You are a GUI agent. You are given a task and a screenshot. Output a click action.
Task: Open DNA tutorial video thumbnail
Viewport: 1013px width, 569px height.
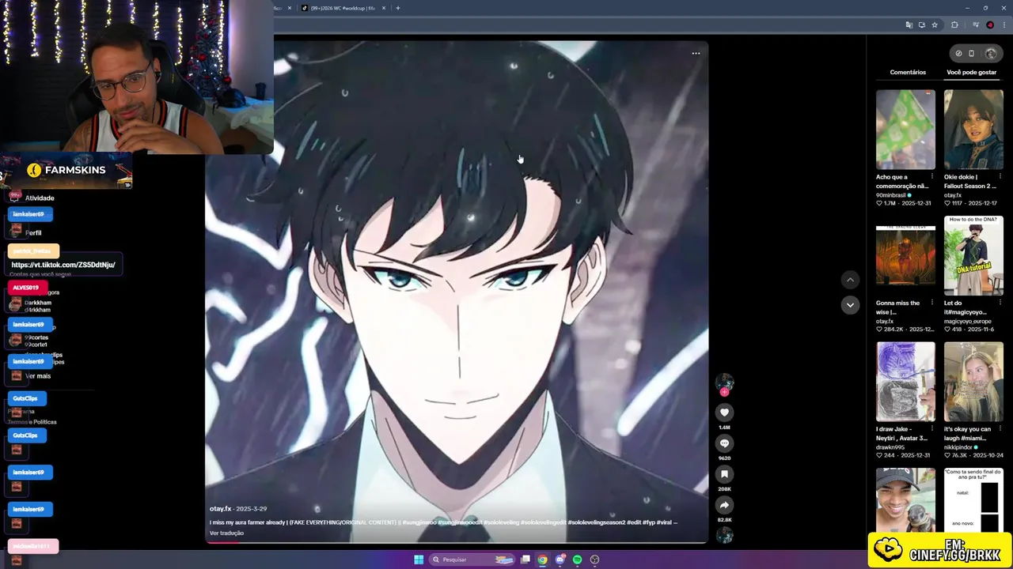click(973, 255)
